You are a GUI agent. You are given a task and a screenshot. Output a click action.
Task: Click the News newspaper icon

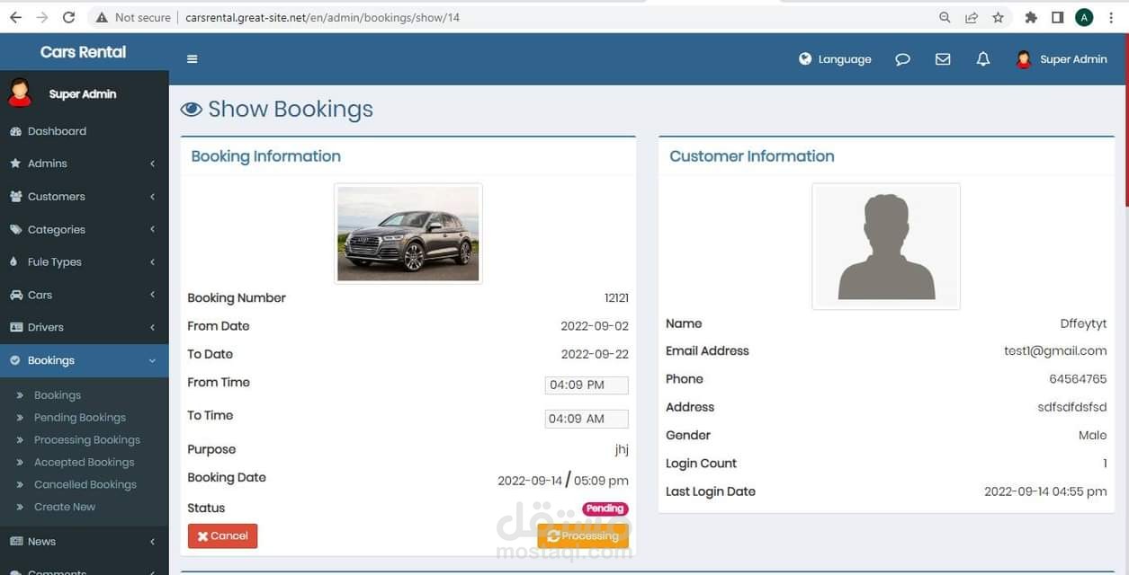click(x=15, y=542)
